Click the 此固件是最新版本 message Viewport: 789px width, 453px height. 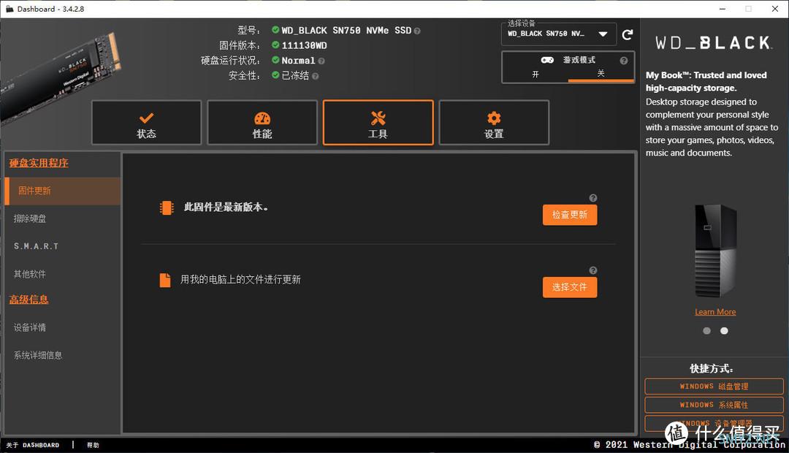tap(226, 207)
